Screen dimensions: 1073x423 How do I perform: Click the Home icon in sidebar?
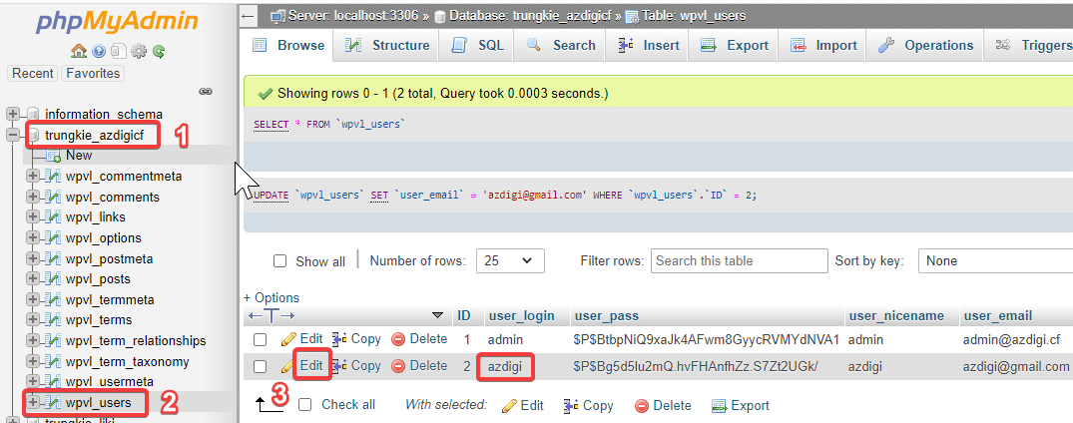78,51
